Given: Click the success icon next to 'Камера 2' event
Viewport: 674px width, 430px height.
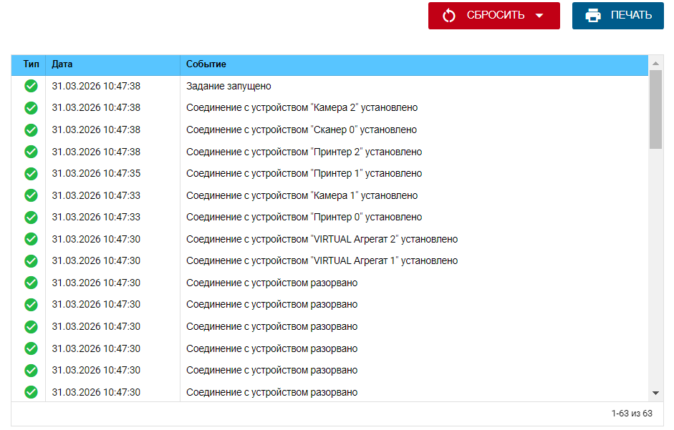Looking at the screenshot, I should [x=30, y=108].
